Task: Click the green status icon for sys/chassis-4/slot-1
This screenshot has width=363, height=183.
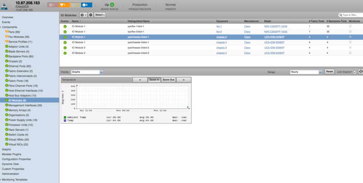Action: click(x=65, y=42)
